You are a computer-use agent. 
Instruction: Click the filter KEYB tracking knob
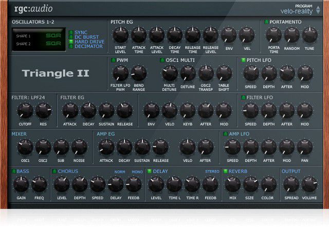[188, 110]
